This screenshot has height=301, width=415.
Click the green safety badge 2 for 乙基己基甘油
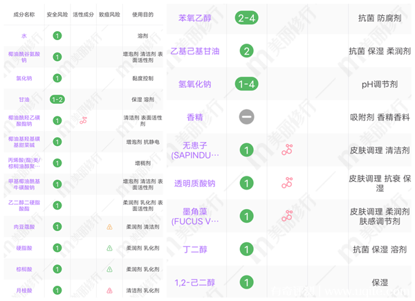(x=246, y=51)
